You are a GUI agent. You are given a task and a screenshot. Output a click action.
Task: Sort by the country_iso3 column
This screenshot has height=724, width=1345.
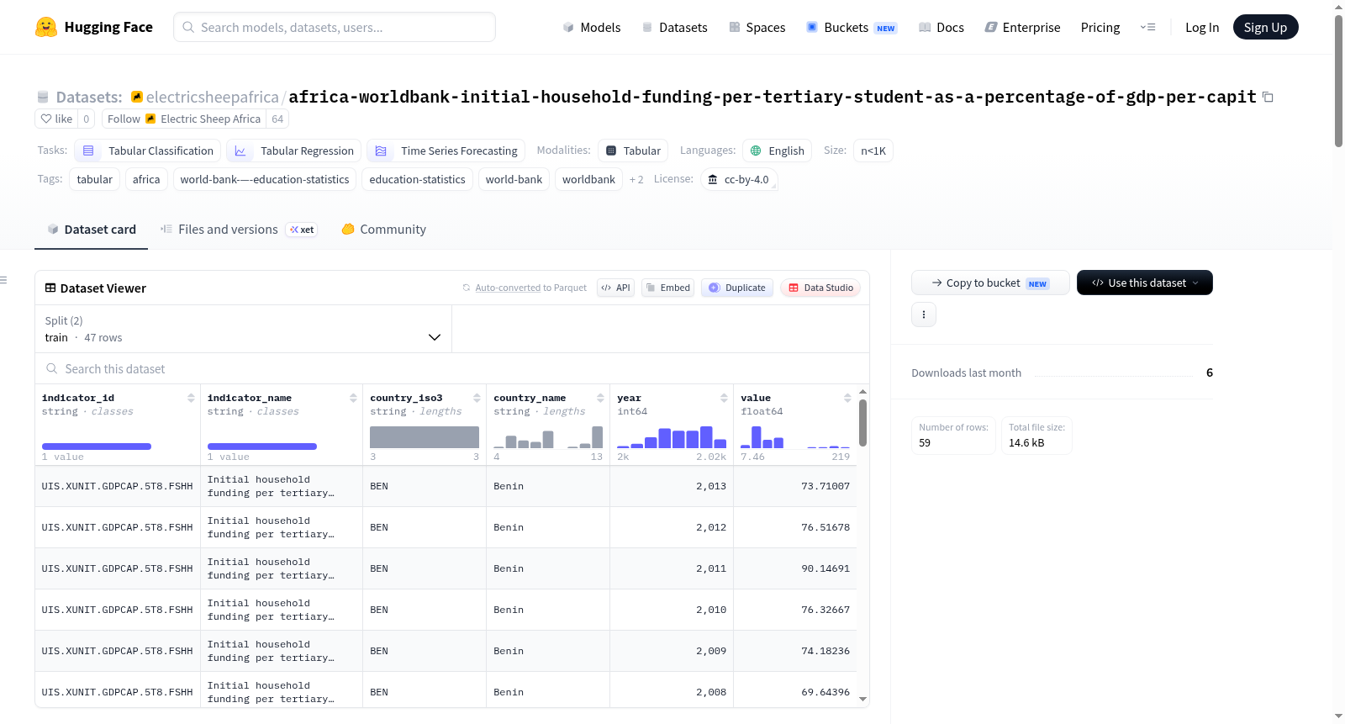(x=477, y=398)
